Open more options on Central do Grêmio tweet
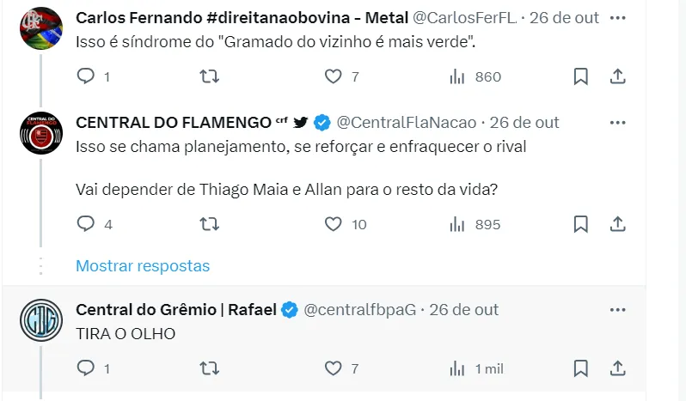686x401 pixels. 617,309
